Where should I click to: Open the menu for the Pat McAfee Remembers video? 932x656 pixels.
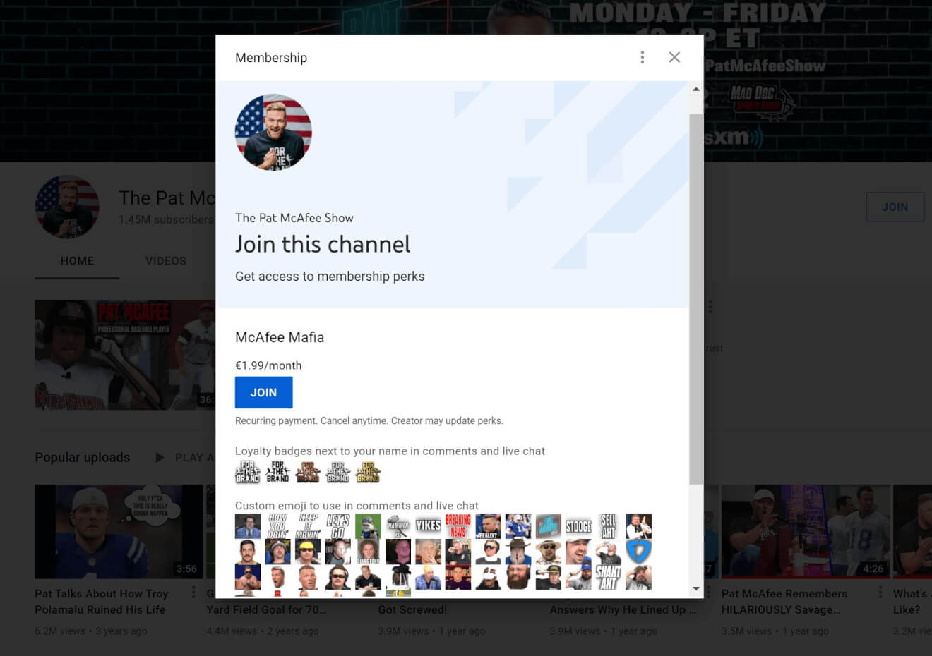[880, 593]
